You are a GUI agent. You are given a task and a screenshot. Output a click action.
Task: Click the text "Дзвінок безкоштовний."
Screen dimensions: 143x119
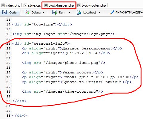87,48
